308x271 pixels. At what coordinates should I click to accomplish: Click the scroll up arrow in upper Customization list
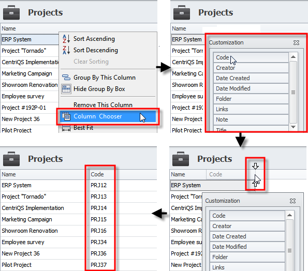(293, 57)
